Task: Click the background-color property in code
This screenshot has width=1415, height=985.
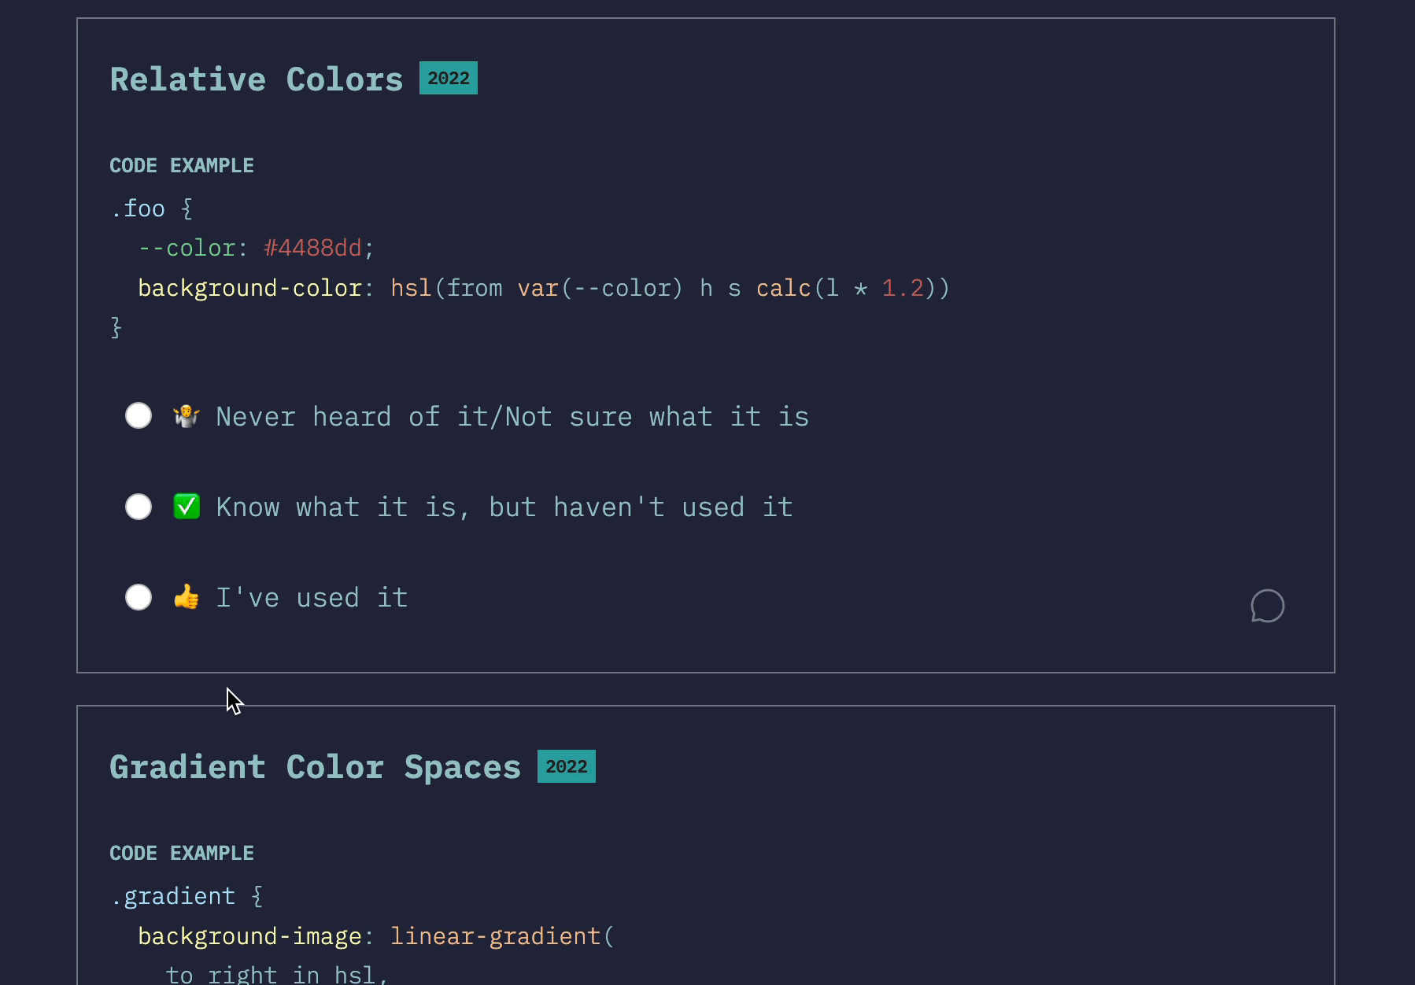Action: pos(249,288)
